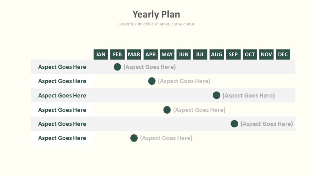Select the Lorem ipsum subtitle text
The image size is (313, 176).
click(156, 24)
